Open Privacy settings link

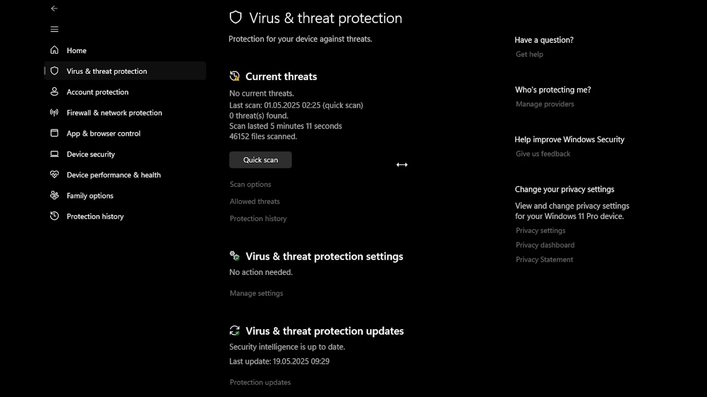pyautogui.click(x=541, y=230)
